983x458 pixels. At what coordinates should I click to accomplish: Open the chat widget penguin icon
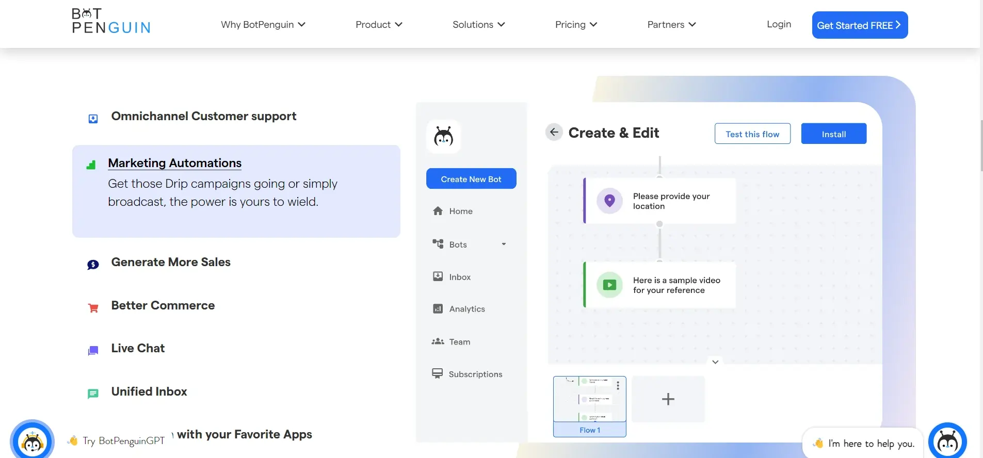(947, 441)
